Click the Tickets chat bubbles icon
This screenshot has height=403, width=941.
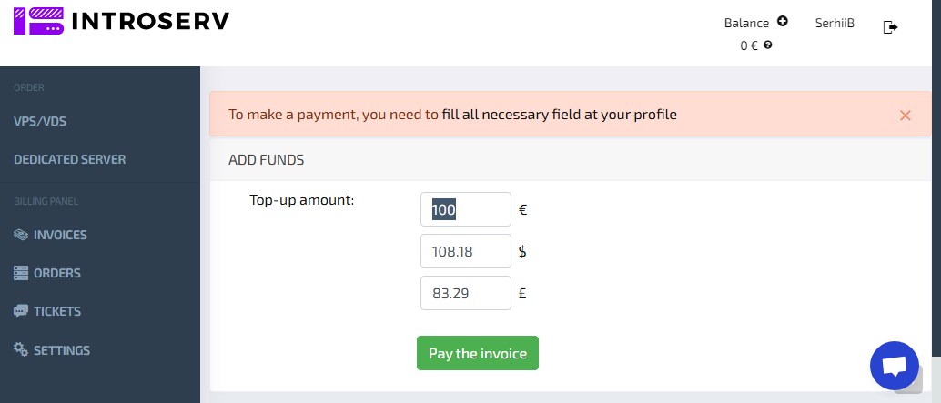point(20,311)
